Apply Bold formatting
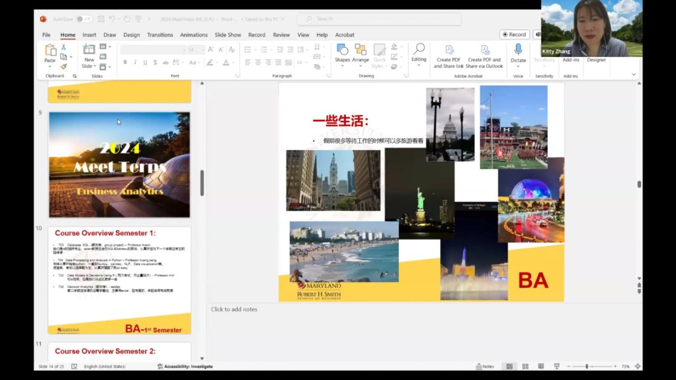This screenshot has height=380, width=676. pos(125,62)
